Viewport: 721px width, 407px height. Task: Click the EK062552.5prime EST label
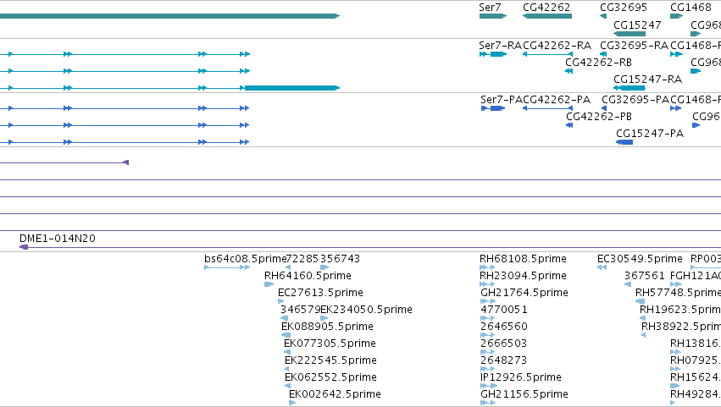(330, 377)
